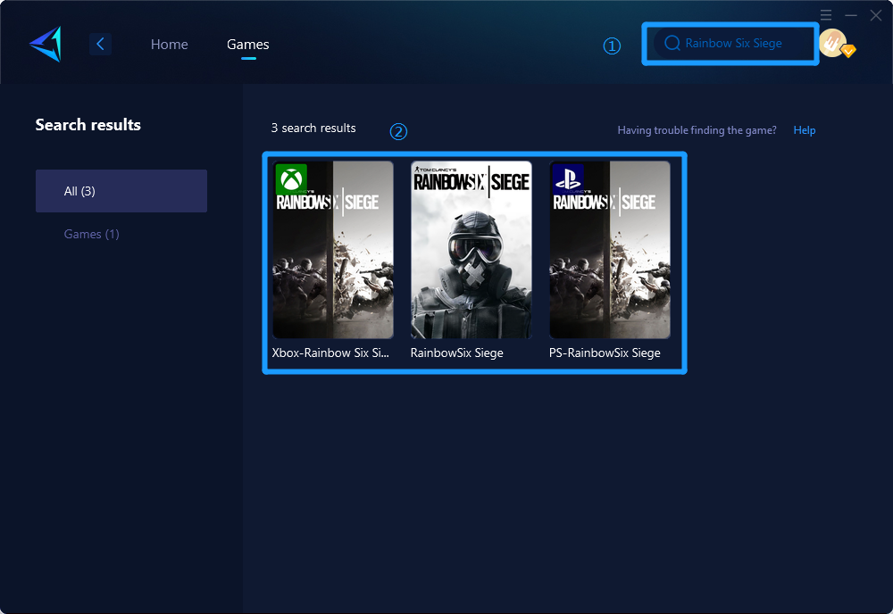Minimize the window
The image size is (893, 614).
(x=851, y=15)
